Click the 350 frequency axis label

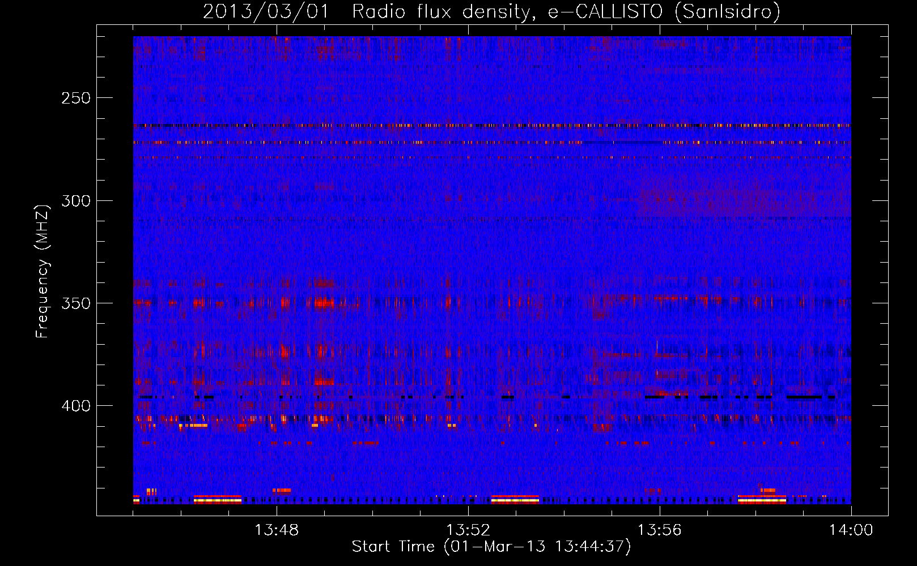pos(75,303)
